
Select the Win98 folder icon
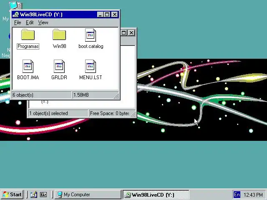coord(59,35)
